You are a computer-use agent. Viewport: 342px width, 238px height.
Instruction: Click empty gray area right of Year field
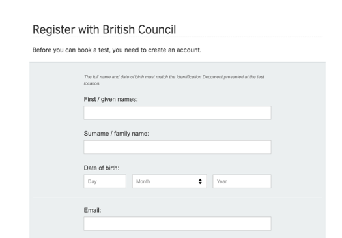[x=298, y=181]
